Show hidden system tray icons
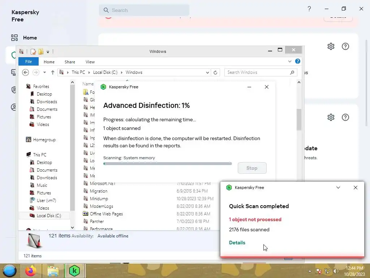Viewport: 370px width, 278px height. [x=310, y=271]
